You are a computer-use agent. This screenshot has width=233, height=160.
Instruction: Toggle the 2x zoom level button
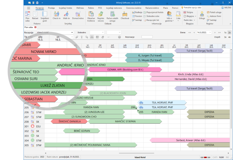(230, 32)
